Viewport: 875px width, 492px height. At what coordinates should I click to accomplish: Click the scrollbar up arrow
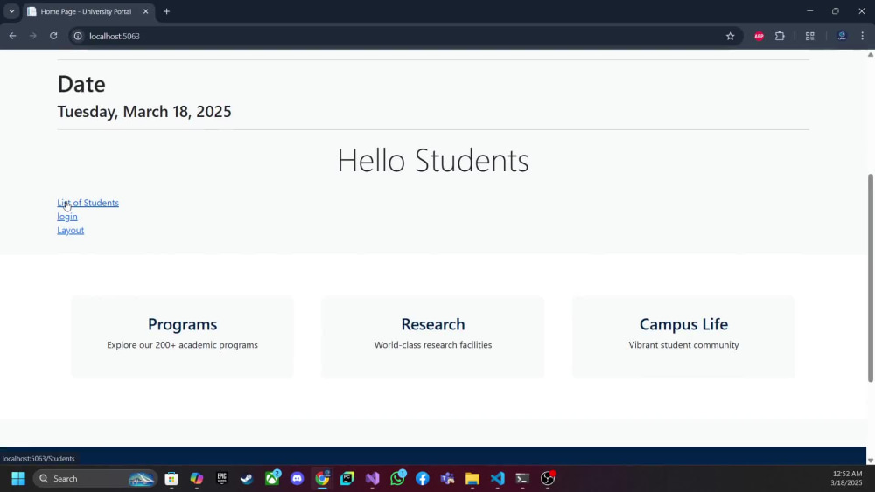(870, 54)
